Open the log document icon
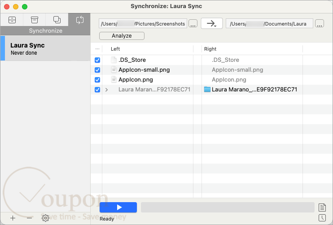 [x=322, y=208]
